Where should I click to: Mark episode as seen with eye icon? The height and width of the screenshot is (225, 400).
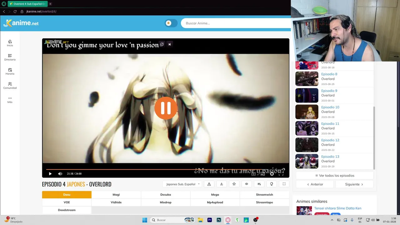pyautogui.click(x=247, y=184)
